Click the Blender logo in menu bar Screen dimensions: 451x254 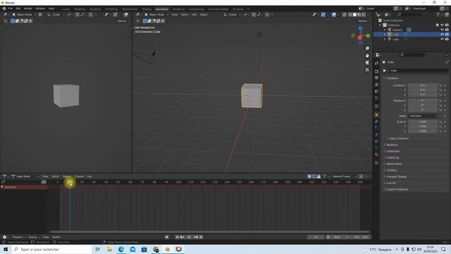pyautogui.click(x=4, y=8)
